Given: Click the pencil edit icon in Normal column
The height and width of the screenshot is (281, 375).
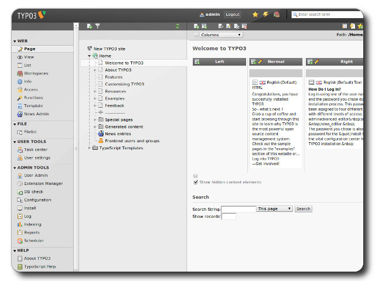Looking at the screenshot, I should click(260, 61).
